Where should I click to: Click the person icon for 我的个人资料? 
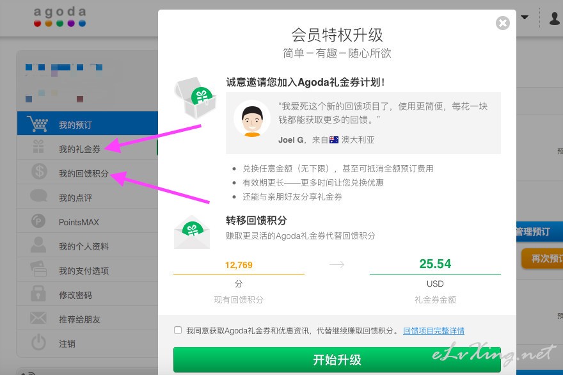[x=38, y=244]
